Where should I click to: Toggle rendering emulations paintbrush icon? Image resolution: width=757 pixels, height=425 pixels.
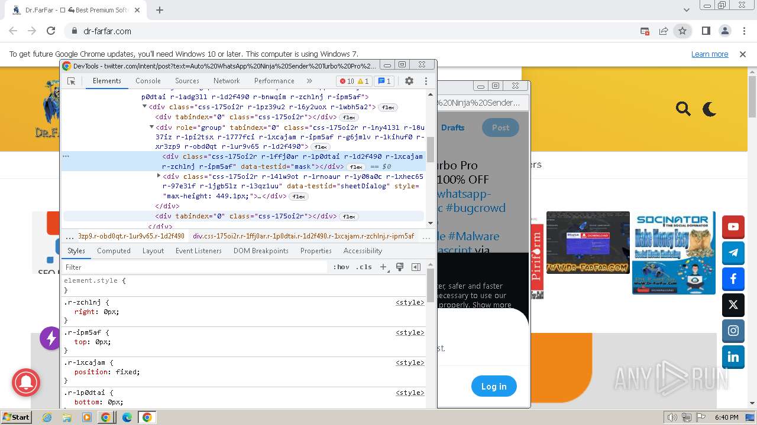coord(400,267)
